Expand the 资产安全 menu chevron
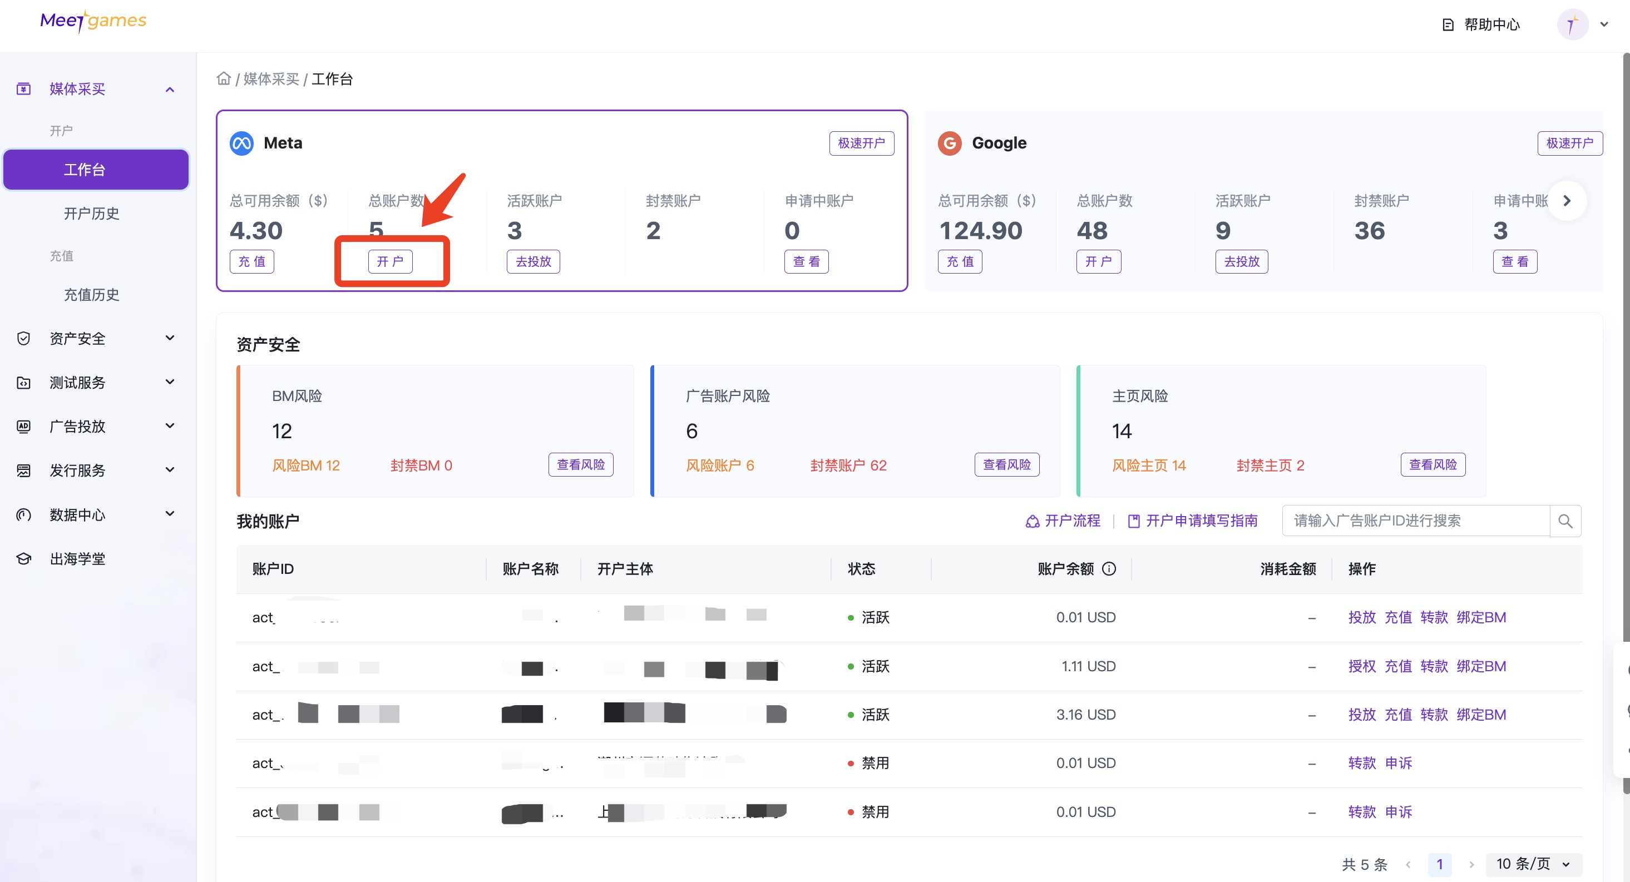Screen dimensions: 1630x882 click(170, 338)
